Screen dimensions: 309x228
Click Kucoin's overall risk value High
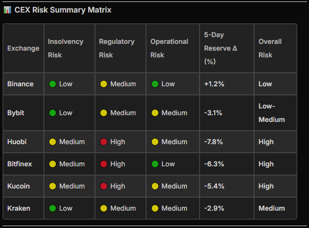pyautogui.click(x=266, y=186)
